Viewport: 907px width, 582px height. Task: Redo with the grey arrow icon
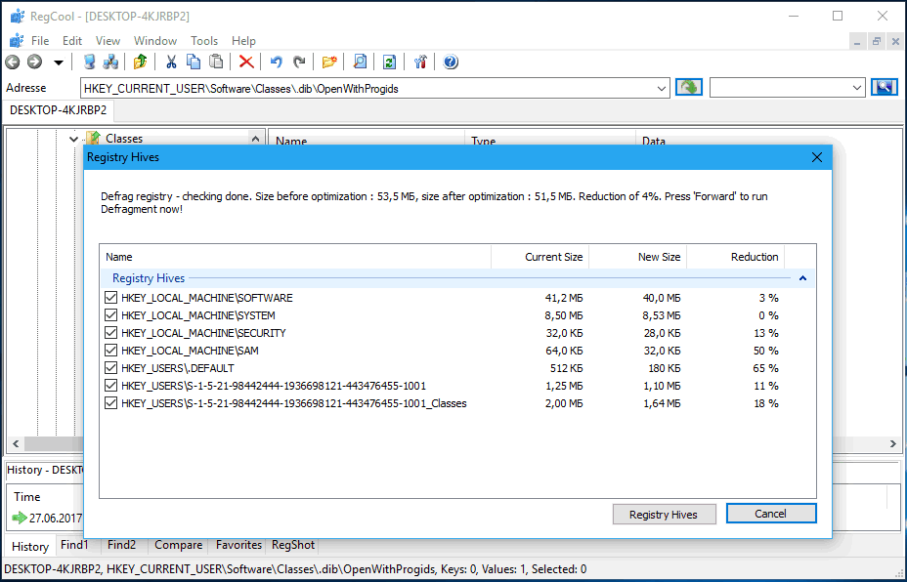click(x=299, y=62)
